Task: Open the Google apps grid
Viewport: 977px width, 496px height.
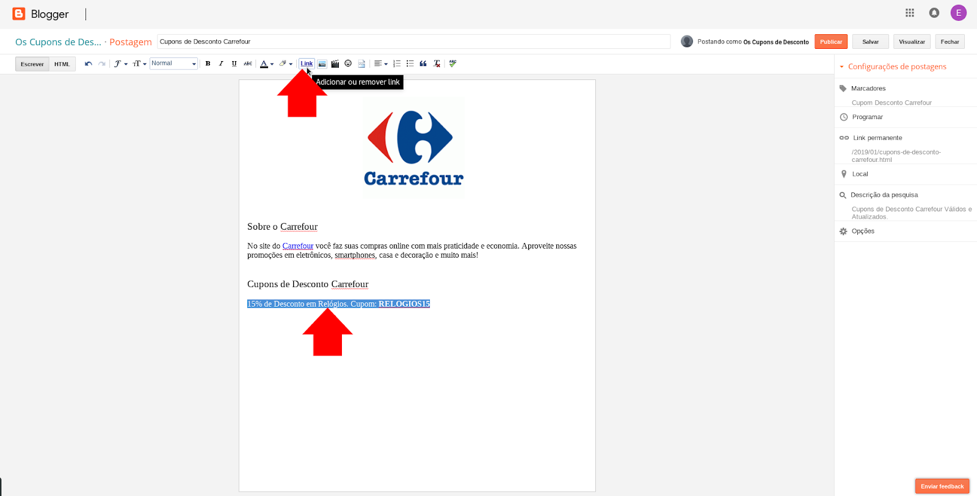Action: 910,13
